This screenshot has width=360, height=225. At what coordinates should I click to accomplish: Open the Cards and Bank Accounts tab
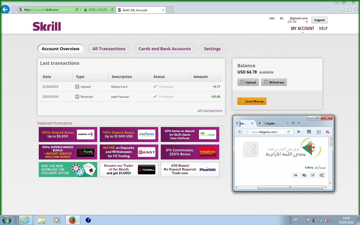point(164,49)
